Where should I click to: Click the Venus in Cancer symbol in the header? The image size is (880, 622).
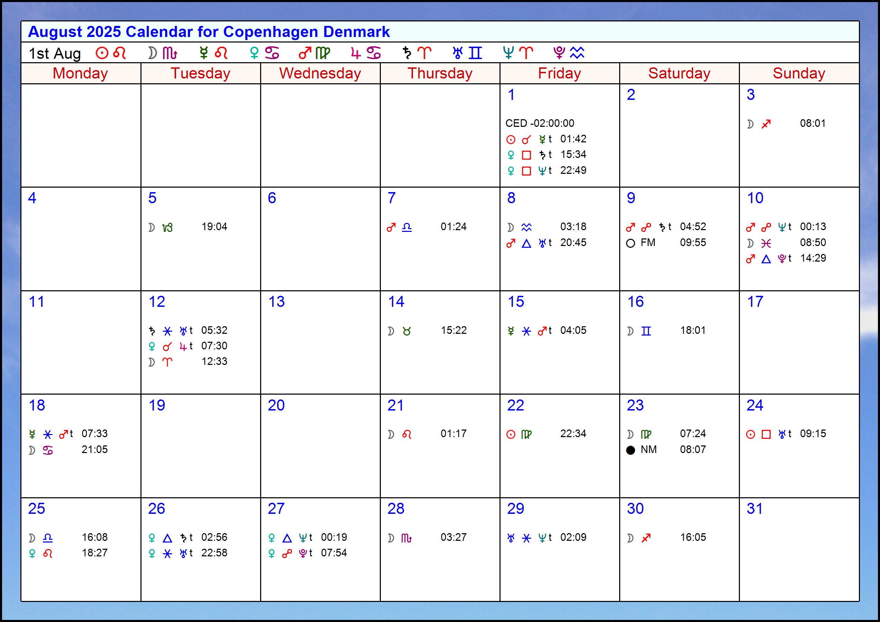264,53
